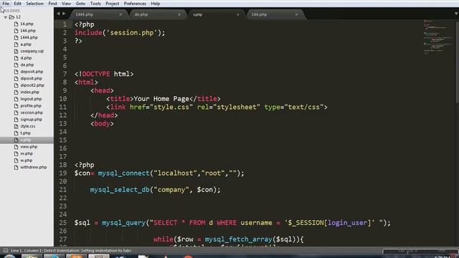Click the file icon beside profile.php
This screenshot has height=258, width=459.
(x=16, y=105)
